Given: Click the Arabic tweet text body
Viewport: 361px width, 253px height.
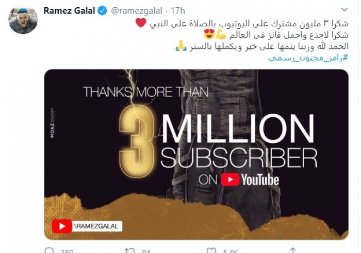Looking at the screenshot, I should tap(261, 35).
